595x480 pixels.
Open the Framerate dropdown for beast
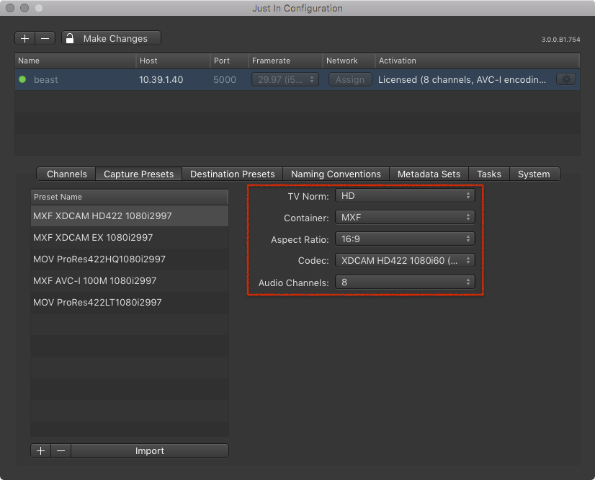click(285, 79)
